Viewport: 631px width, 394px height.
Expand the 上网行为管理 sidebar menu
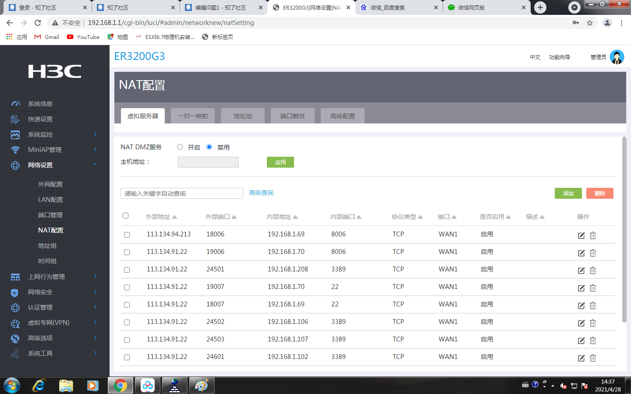click(55, 277)
